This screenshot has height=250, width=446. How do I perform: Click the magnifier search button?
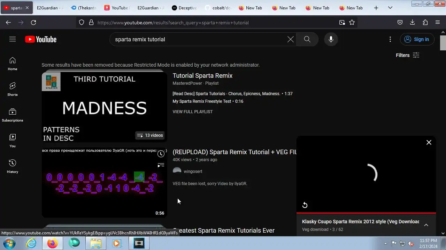[x=307, y=39]
